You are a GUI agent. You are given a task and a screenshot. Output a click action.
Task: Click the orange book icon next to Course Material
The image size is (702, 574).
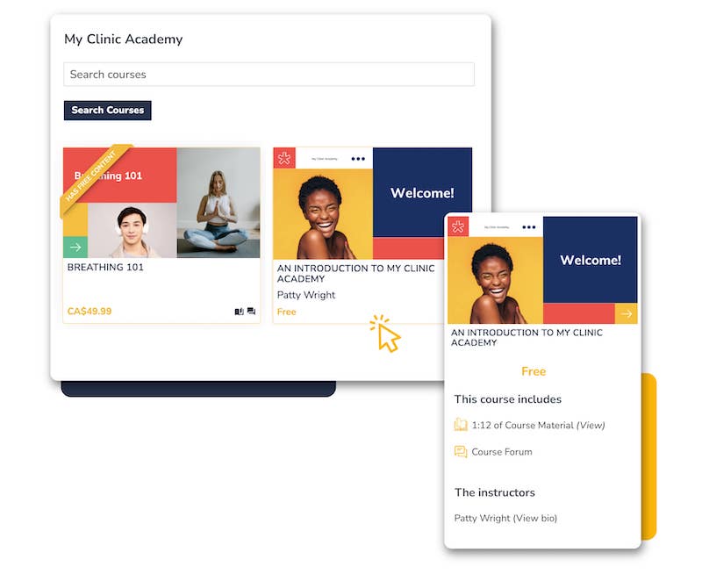tap(461, 425)
